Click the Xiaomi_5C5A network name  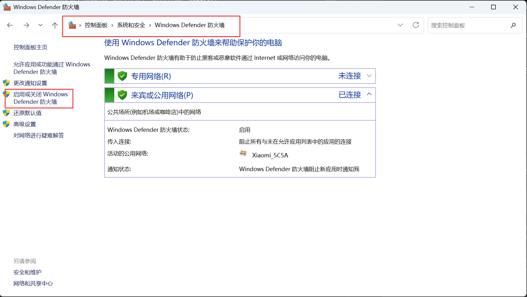click(x=270, y=155)
